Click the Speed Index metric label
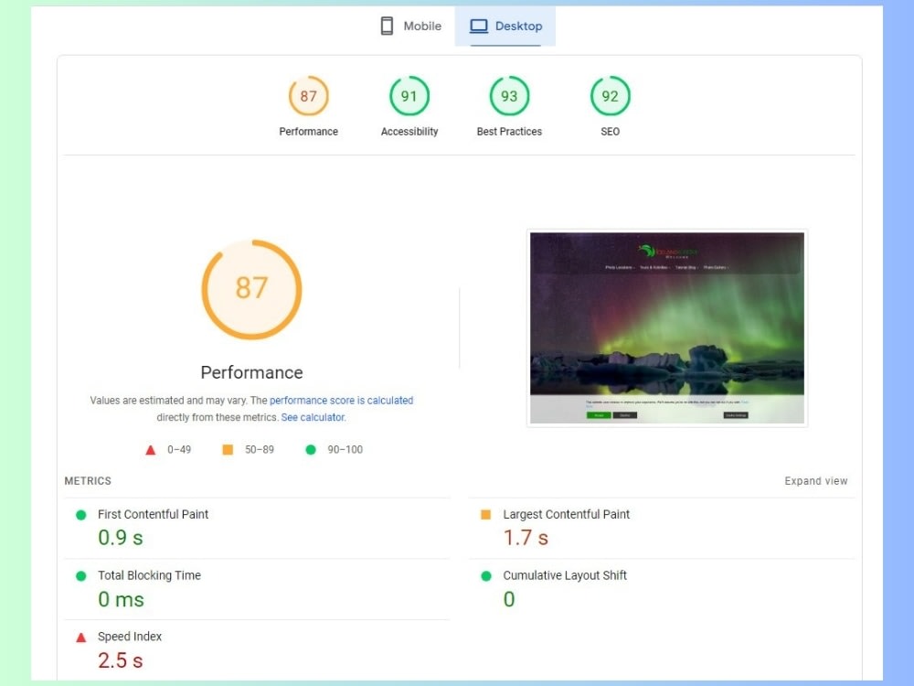The image size is (914, 686). point(130,637)
